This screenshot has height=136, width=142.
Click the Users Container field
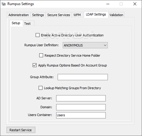point(81,115)
